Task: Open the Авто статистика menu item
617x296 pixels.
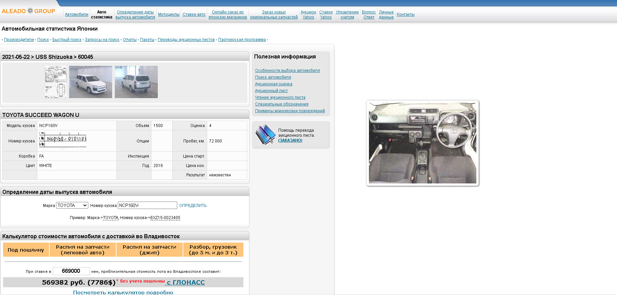Action: click(102, 14)
